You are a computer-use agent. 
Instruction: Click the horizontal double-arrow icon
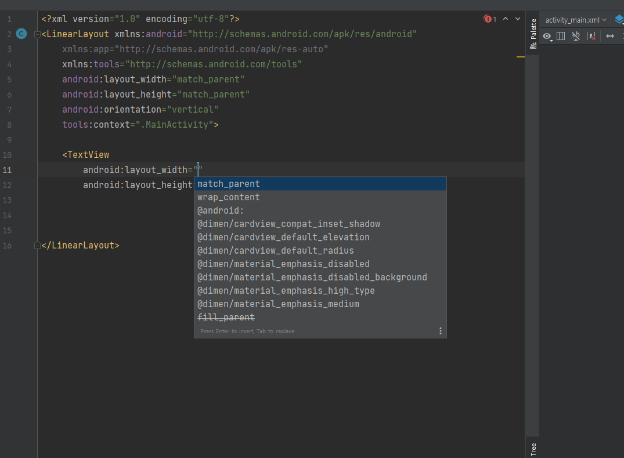(x=609, y=36)
